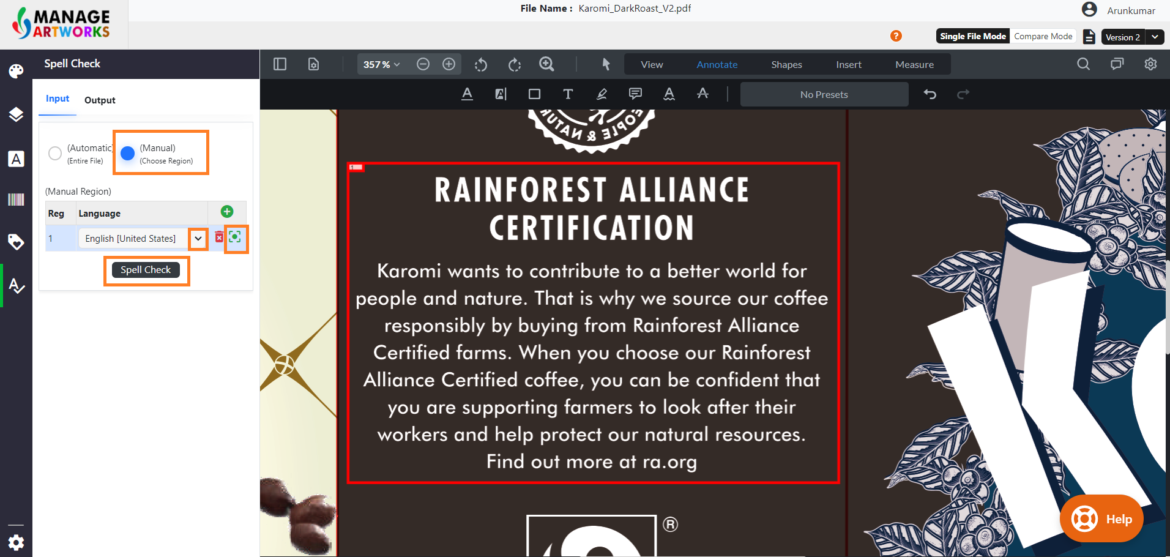
Task: Open the comments panel icon
Action: 1117,64
